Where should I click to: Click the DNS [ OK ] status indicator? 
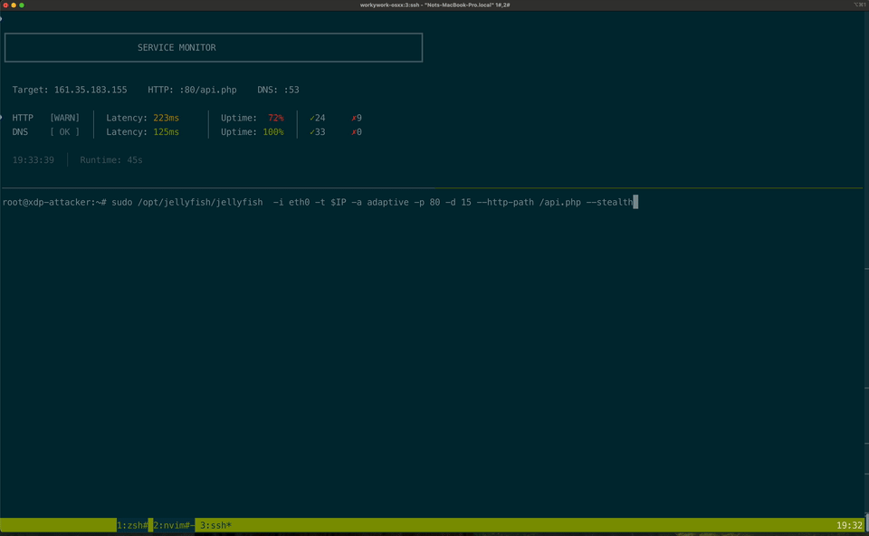(x=64, y=132)
